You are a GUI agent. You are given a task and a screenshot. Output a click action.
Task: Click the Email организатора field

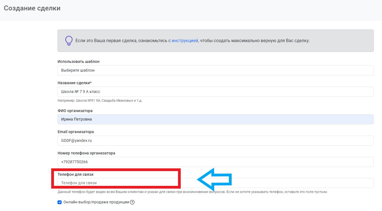(216, 140)
